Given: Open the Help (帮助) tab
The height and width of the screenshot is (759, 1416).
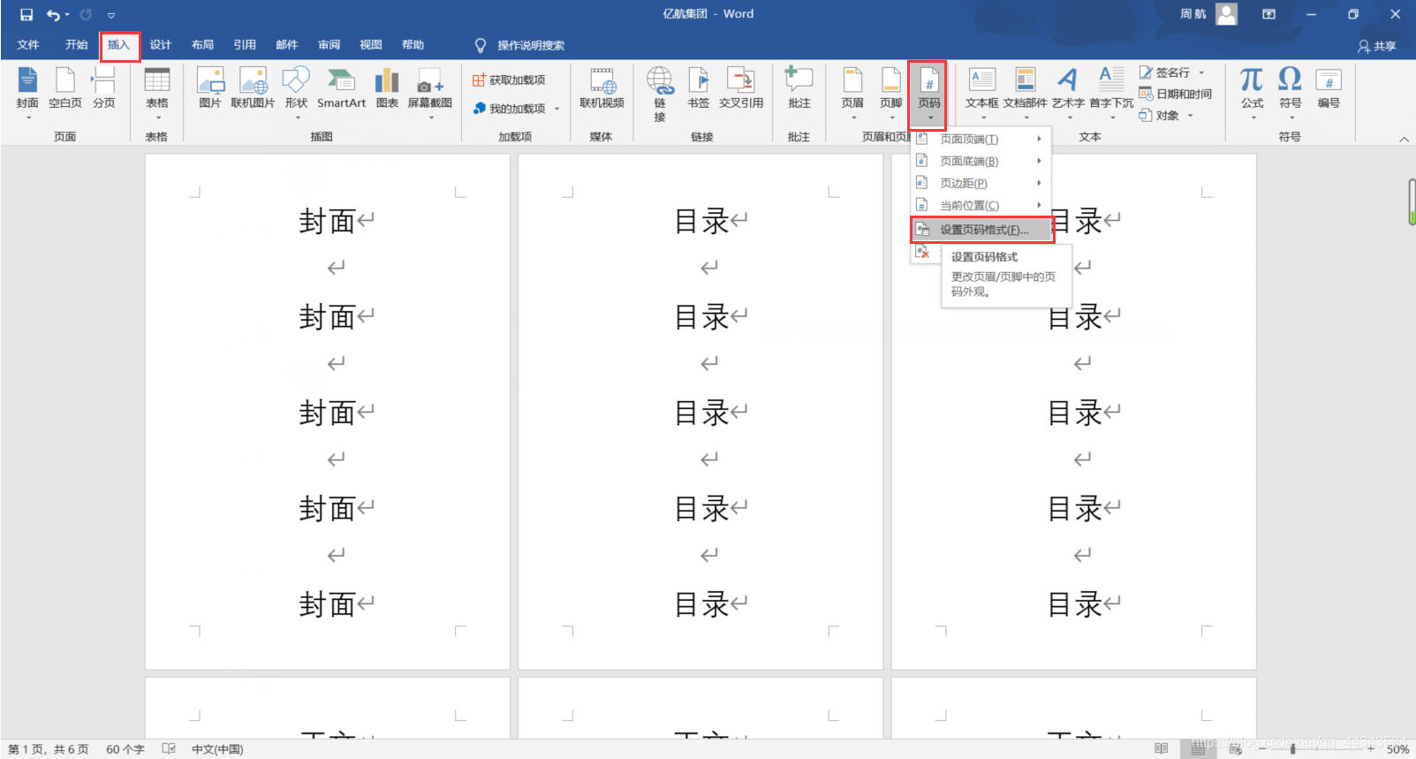Looking at the screenshot, I should tap(413, 45).
